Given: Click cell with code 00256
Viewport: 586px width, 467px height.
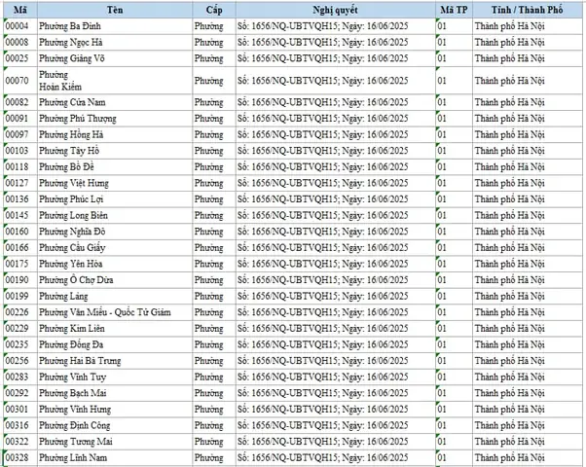Looking at the screenshot, I should pyautogui.click(x=20, y=361).
